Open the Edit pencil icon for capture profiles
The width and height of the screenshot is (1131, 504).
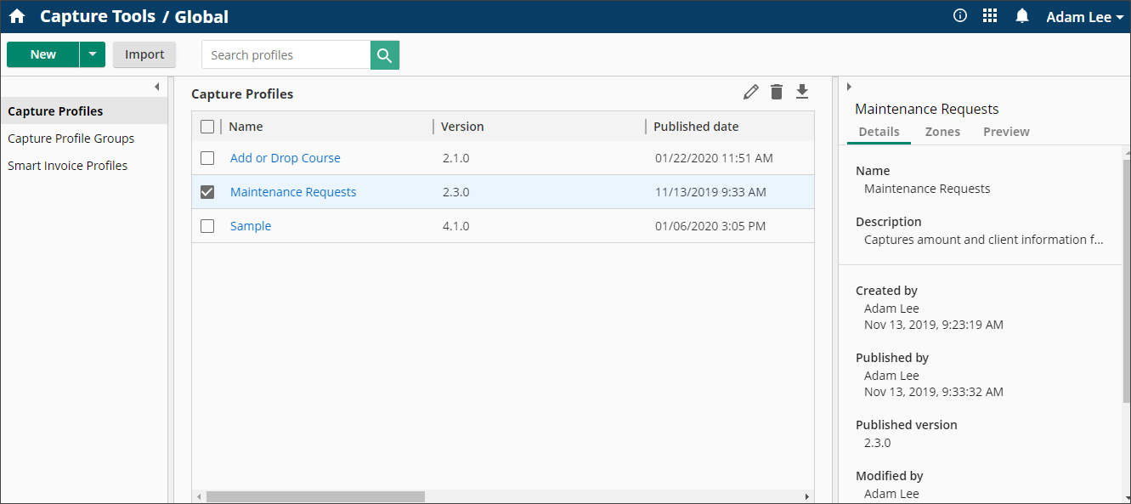pos(750,91)
